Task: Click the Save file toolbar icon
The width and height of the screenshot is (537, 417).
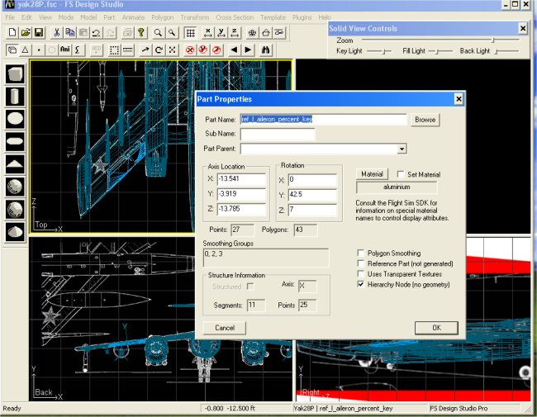Action: [39, 33]
